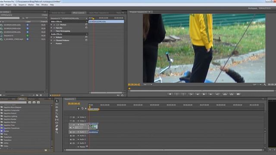The width and height of the screenshot is (276, 155).
Task: Expand the Volume effect properties
Action: [x=51, y=37]
